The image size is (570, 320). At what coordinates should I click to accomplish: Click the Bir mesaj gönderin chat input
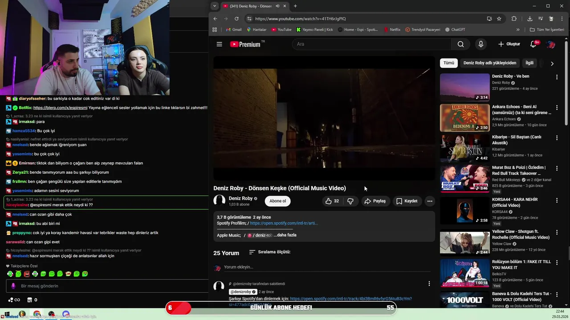tap(107, 286)
